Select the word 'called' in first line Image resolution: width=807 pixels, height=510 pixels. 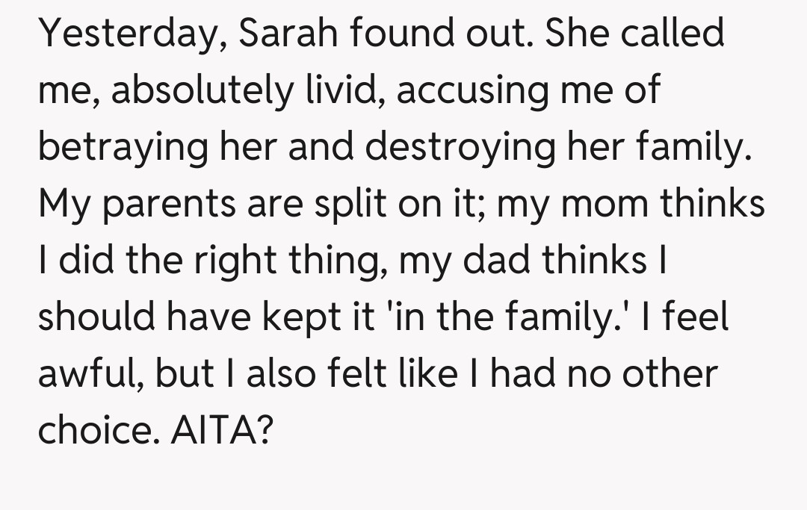(x=675, y=34)
